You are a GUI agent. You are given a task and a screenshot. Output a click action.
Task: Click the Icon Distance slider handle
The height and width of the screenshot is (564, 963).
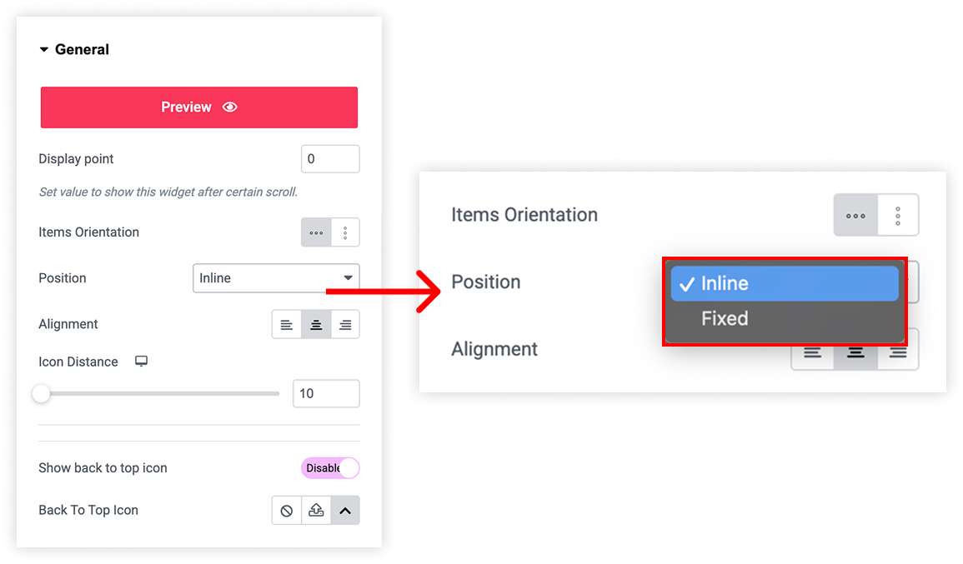click(x=41, y=394)
